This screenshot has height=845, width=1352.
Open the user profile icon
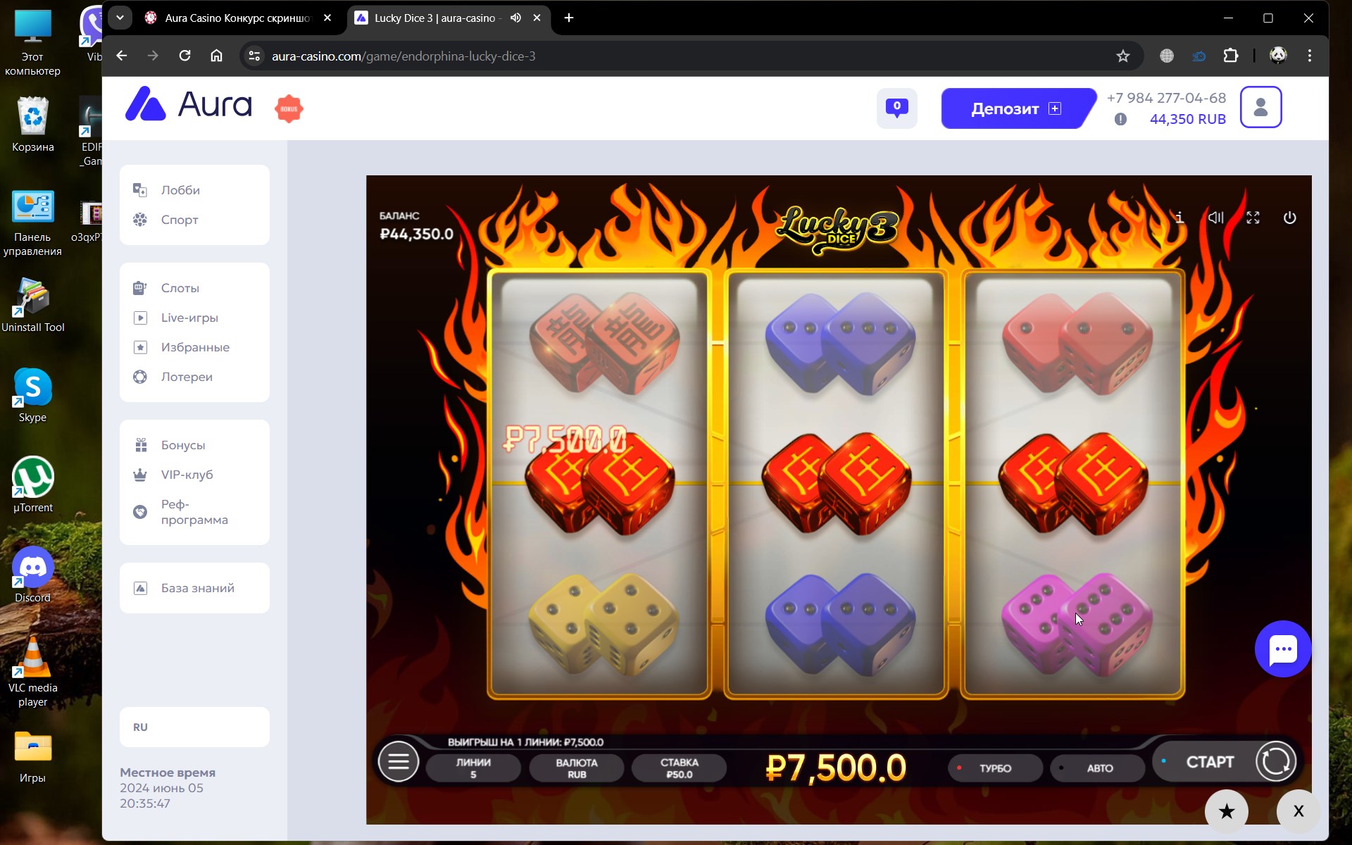(1260, 107)
